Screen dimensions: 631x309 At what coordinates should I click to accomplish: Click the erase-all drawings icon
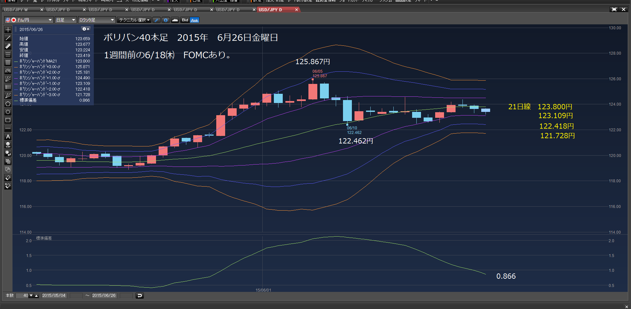pos(8,186)
